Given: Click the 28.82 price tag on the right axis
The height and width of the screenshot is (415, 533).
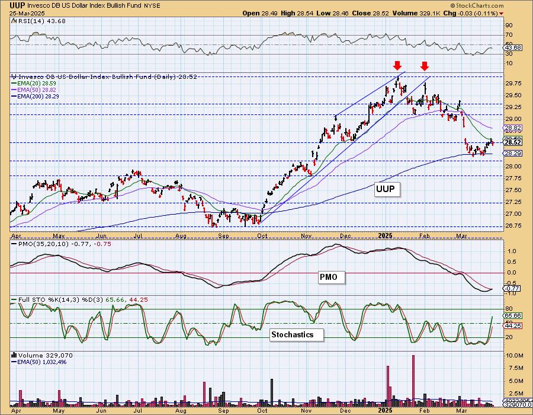Looking at the screenshot, I should pos(513,128).
